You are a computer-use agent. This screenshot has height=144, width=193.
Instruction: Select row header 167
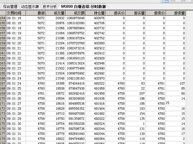[x=3, y=84]
